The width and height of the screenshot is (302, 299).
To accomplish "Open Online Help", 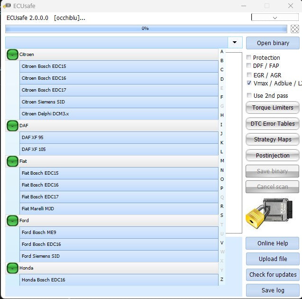I will (x=273, y=243).
